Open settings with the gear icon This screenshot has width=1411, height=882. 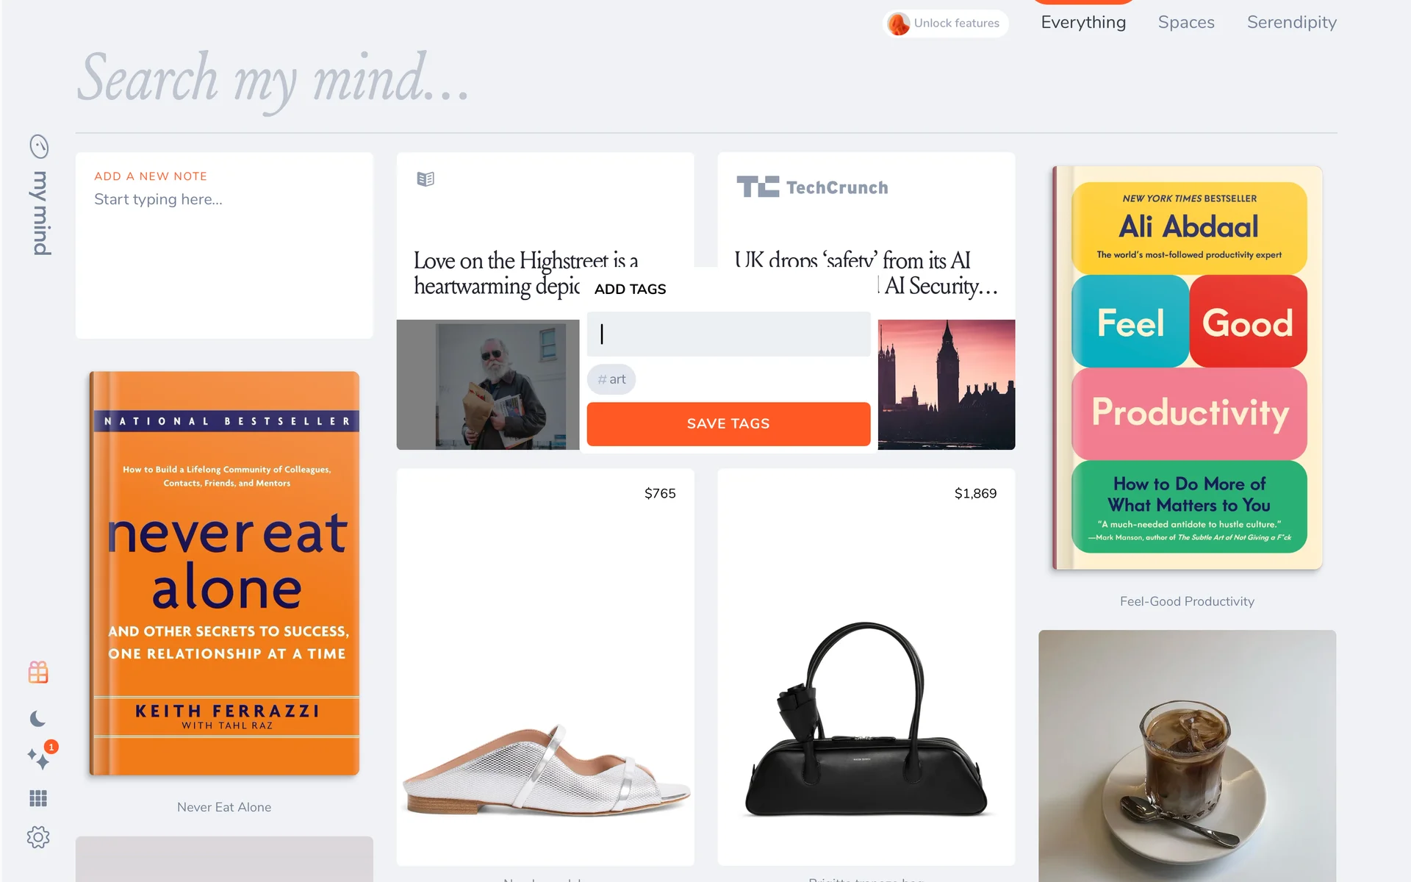38,837
